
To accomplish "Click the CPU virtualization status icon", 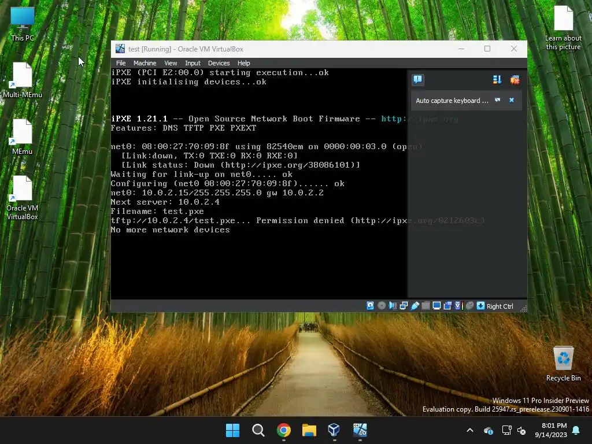I will pos(458,306).
